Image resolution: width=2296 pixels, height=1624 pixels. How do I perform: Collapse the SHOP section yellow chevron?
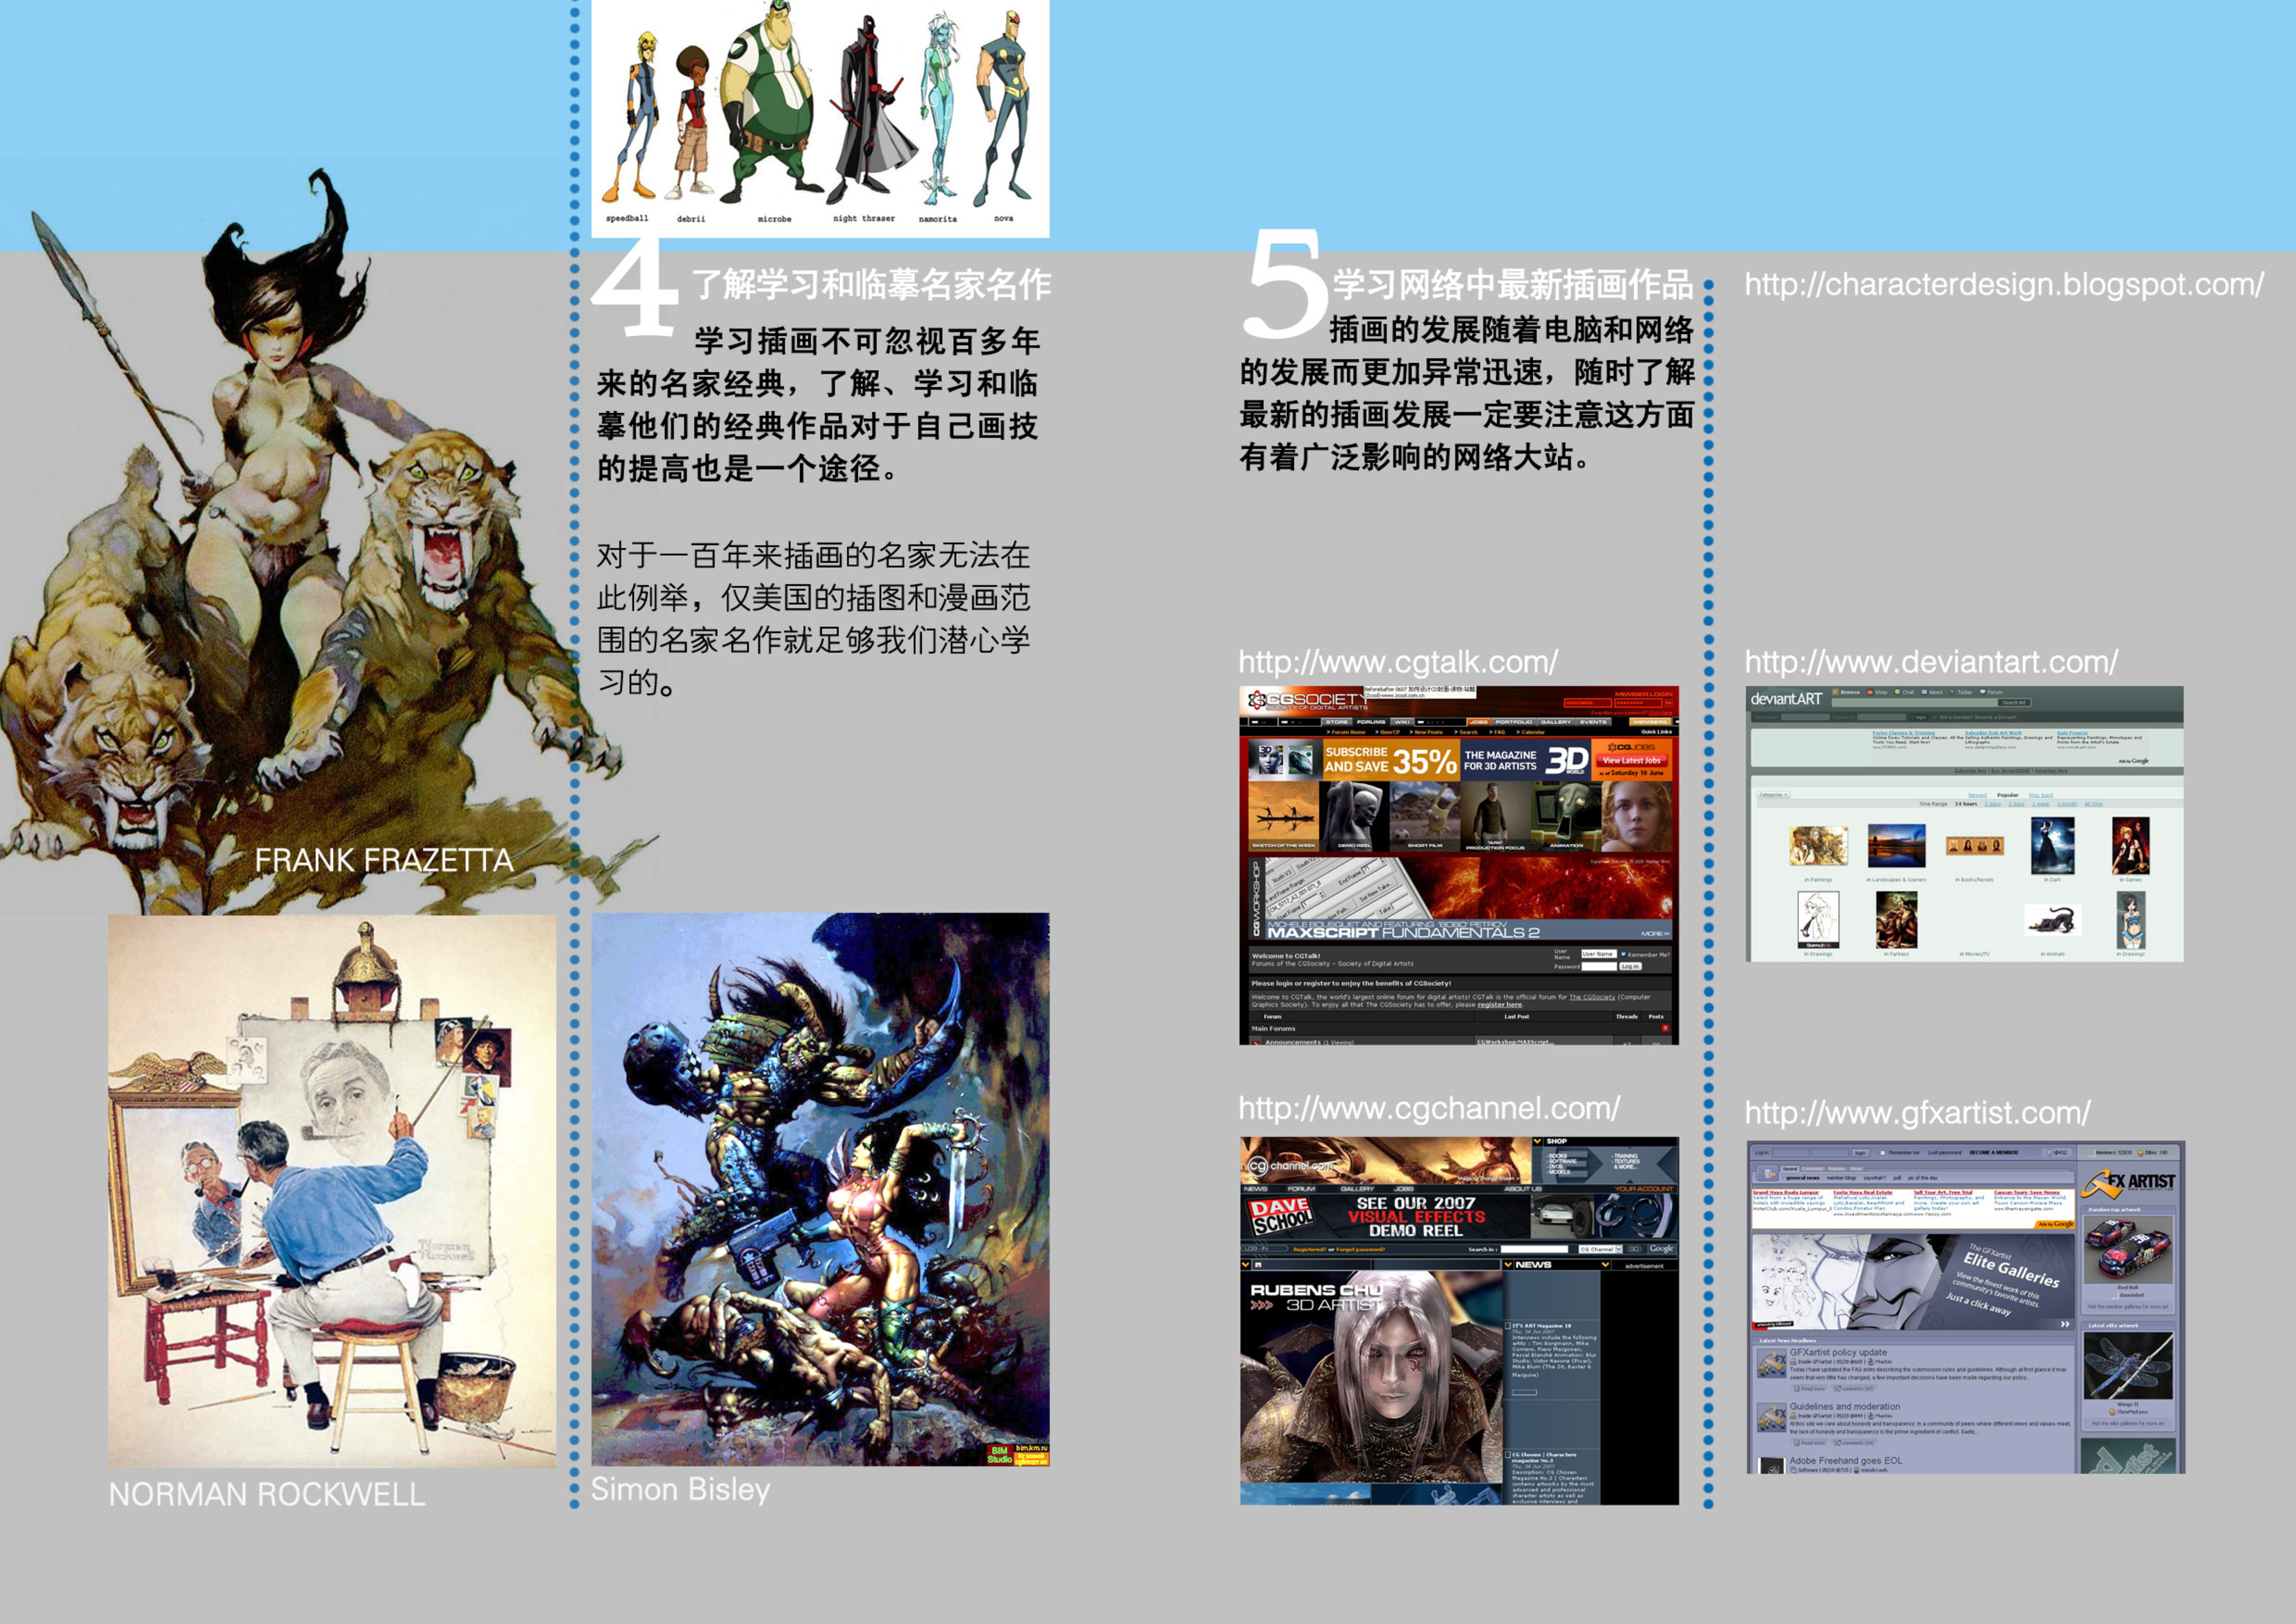(x=1538, y=1142)
